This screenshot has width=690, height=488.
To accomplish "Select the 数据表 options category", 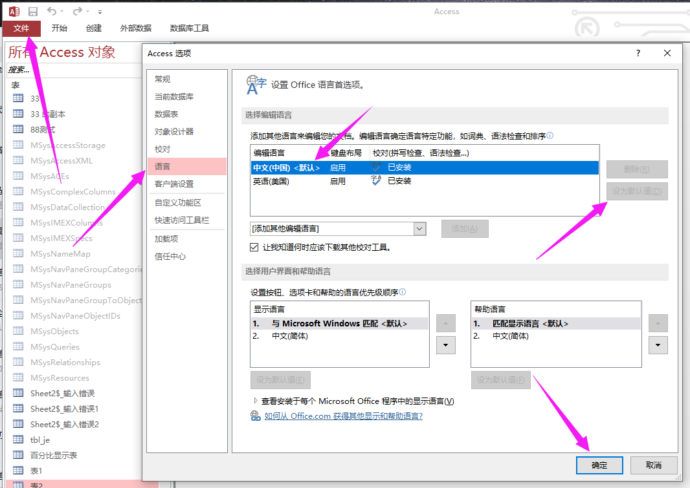I will pyautogui.click(x=186, y=114).
